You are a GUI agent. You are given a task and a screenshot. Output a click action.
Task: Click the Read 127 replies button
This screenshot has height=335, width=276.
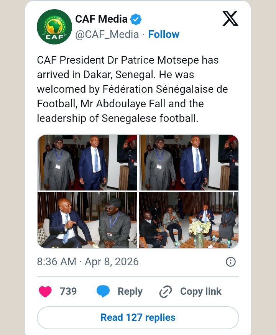coord(138,318)
